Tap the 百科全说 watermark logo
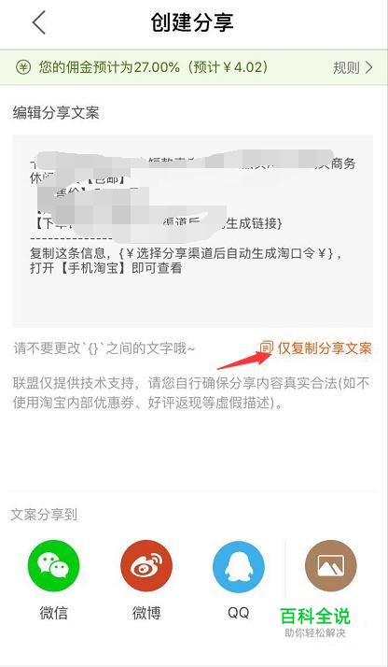Image resolution: width=388 pixels, height=667 pixels. pos(315,622)
